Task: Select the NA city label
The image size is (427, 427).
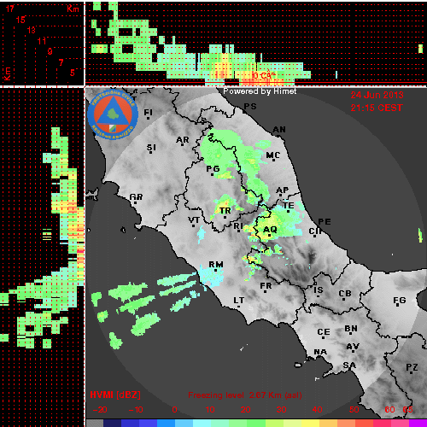Action: tap(320, 353)
